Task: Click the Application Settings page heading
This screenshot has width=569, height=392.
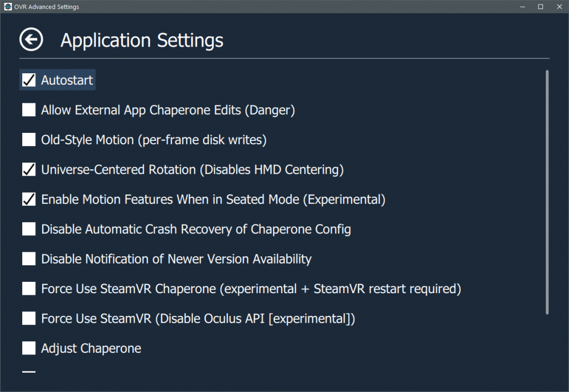Action: tap(142, 40)
